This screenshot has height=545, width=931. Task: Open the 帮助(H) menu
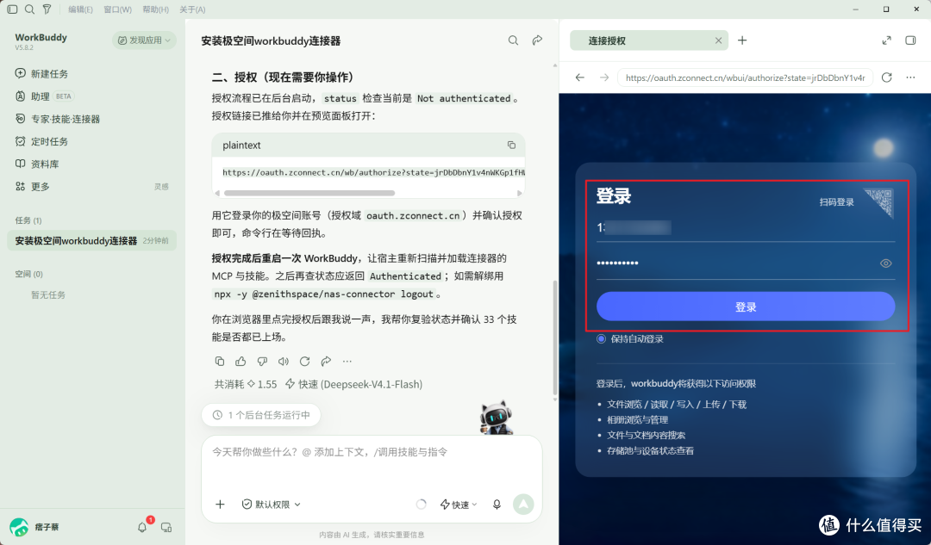click(155, 9)
